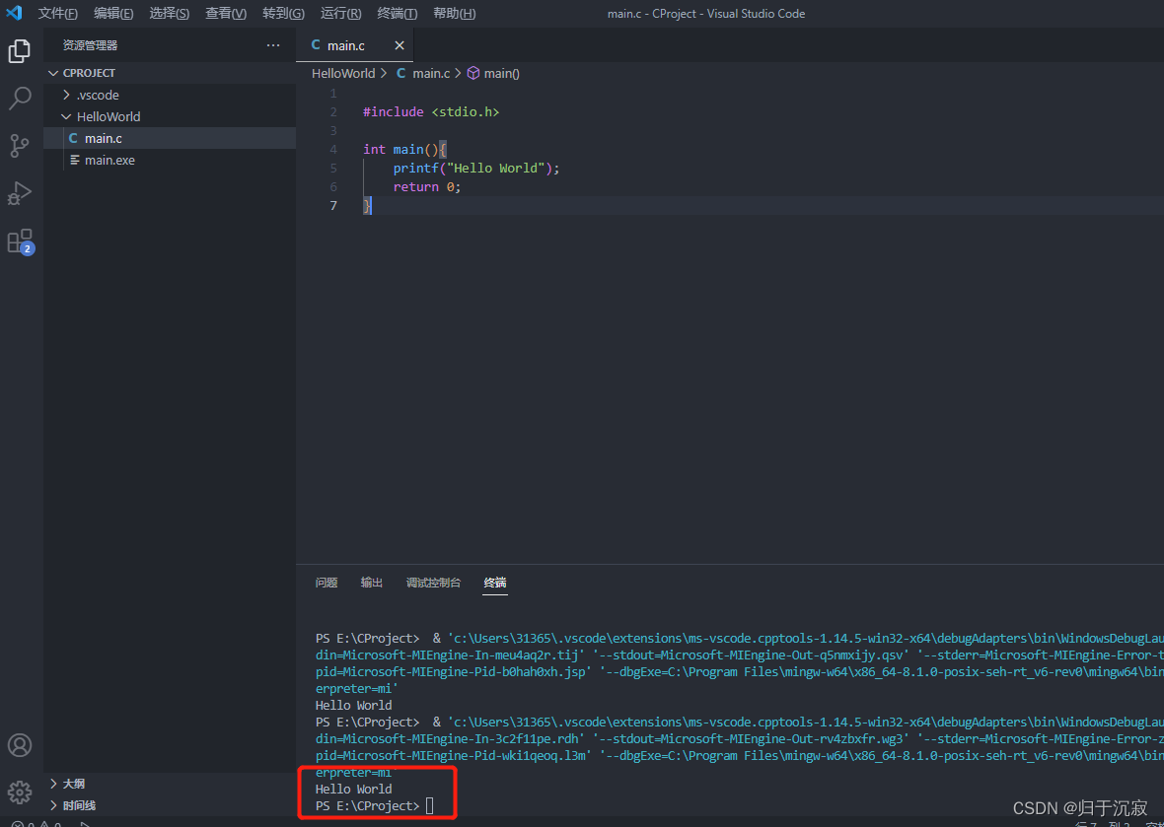Click the main.c breadcrumb segment
This screenshot has height=827, width=1164.
click(431, 73)
